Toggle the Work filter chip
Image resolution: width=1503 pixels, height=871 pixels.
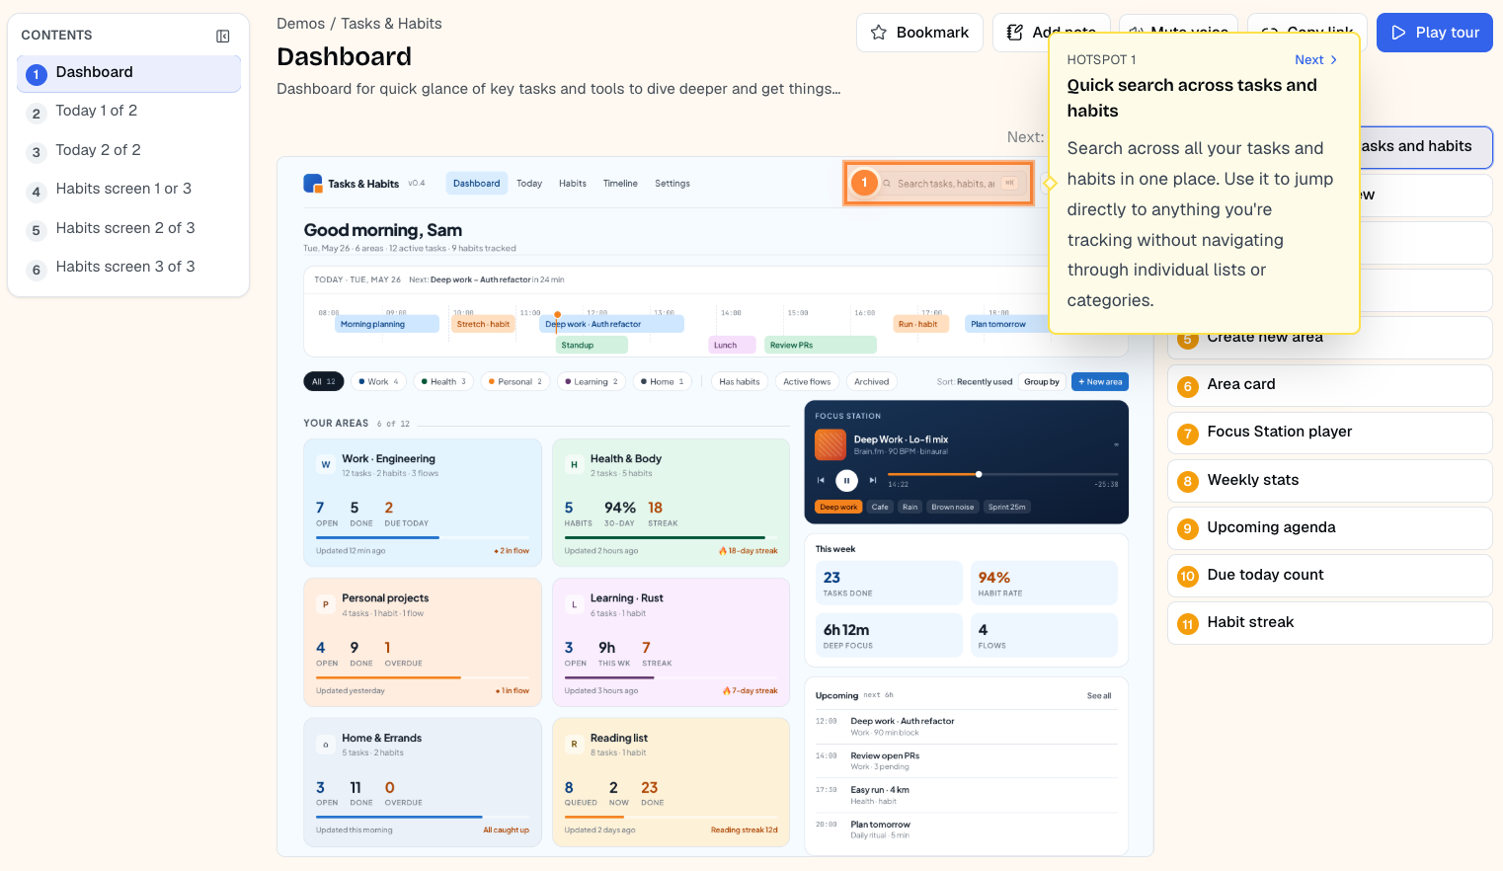coord(378,381)
